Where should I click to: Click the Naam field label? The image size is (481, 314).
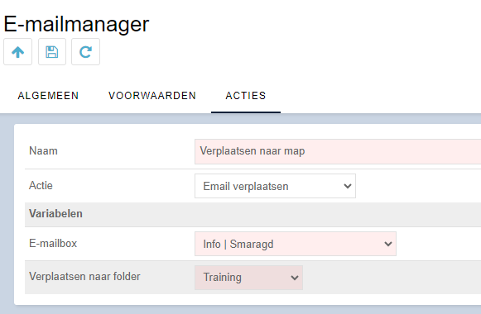click(43, 151)
